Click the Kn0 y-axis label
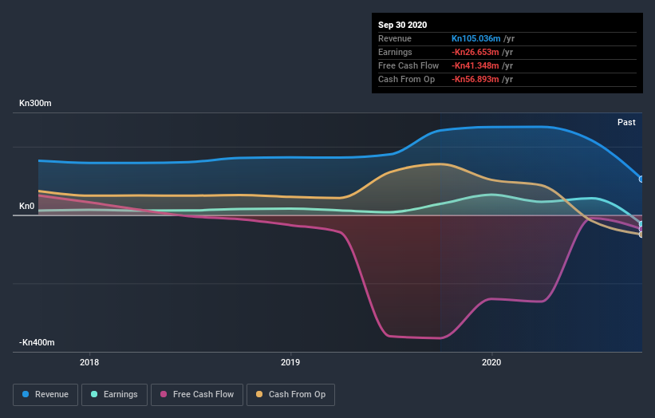Viewport: 655px width, 418px height. pyautogui.click(x=27, y=207)
